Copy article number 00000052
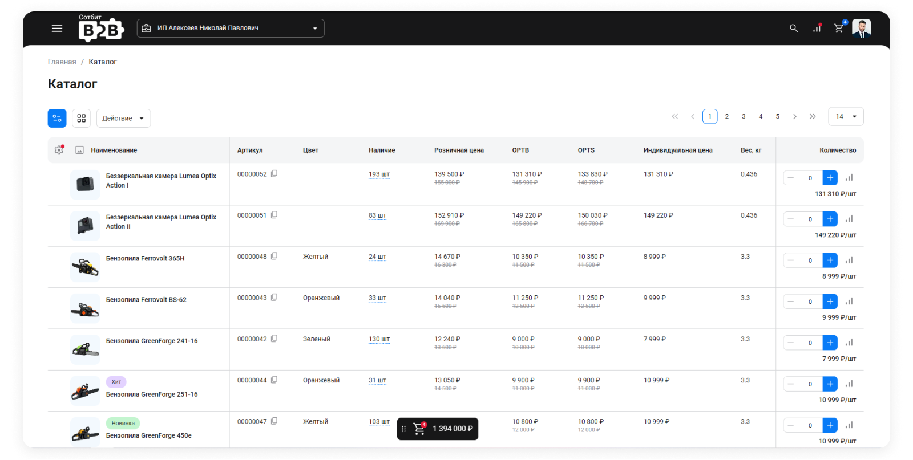The image size is (913, 460). point(274,174)
